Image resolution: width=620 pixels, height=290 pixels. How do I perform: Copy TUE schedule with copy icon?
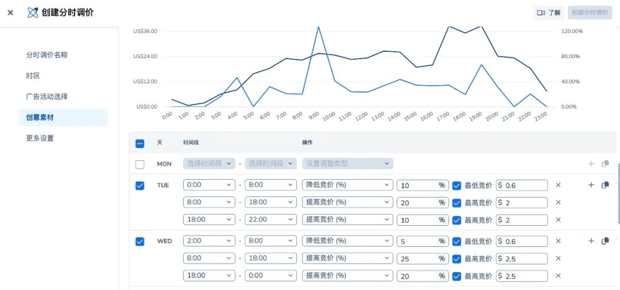606,185
